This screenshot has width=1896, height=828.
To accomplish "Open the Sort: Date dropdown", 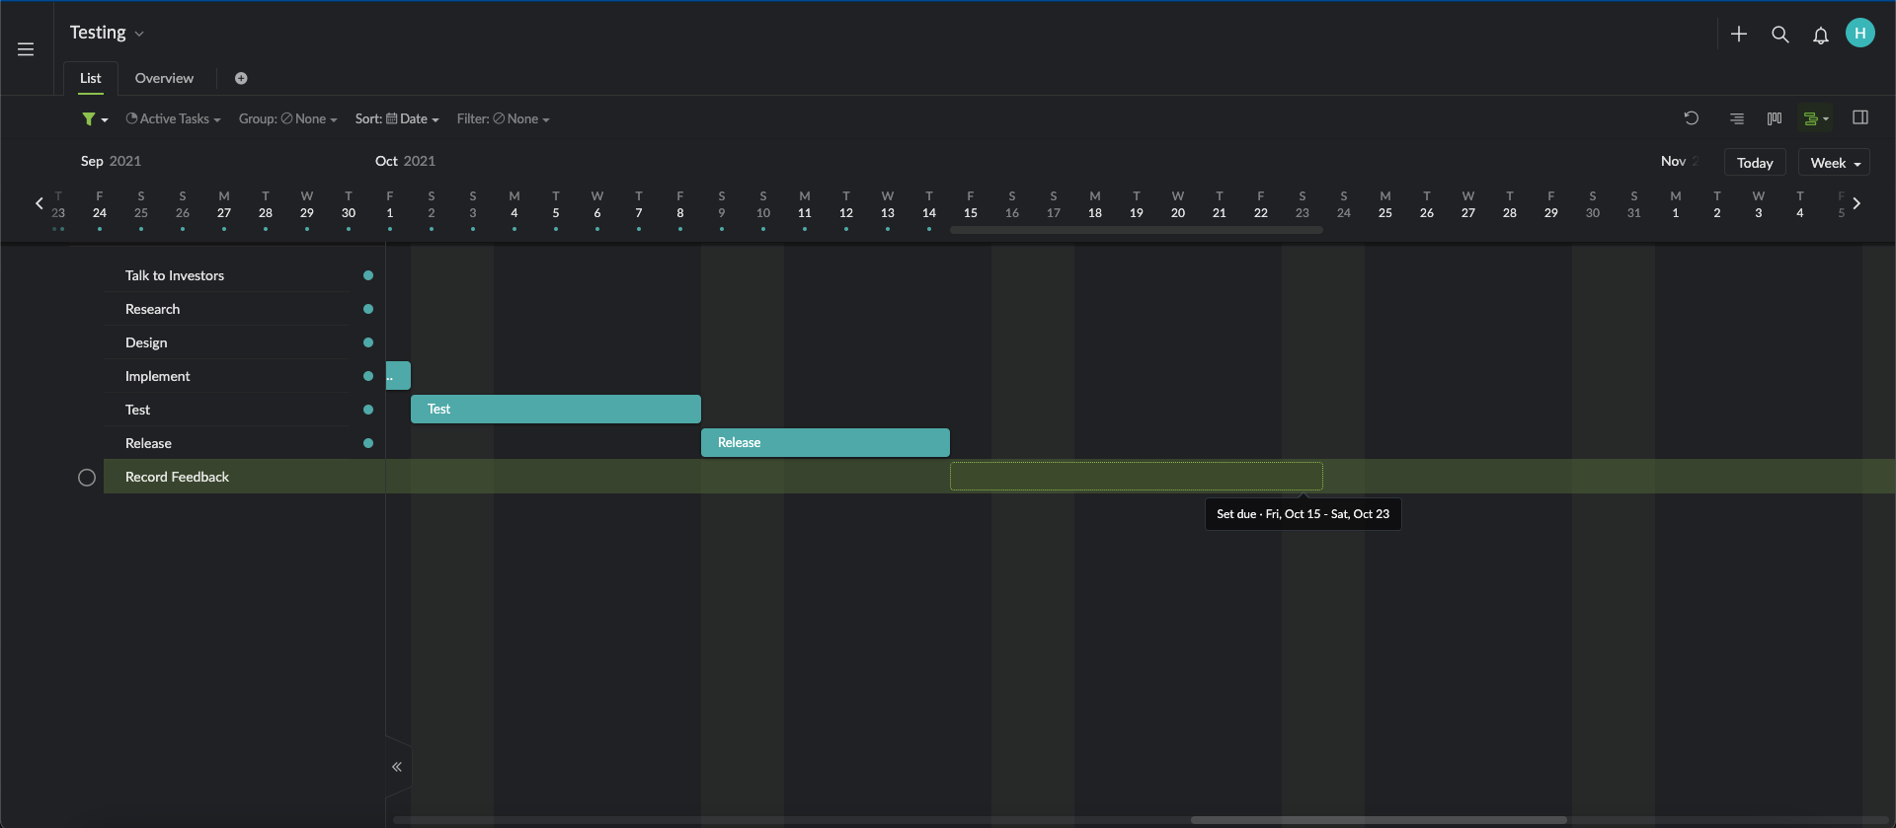I will coord(397,118).
